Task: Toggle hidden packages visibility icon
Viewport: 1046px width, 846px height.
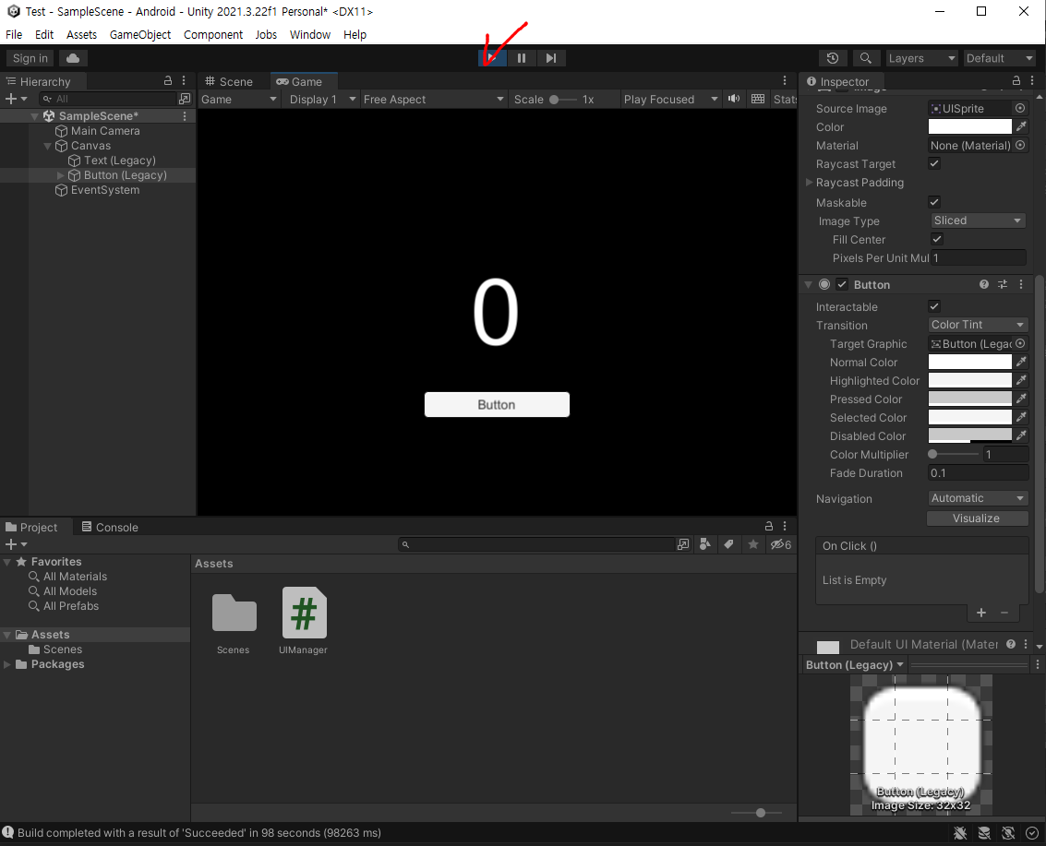Action: (780, 544)
